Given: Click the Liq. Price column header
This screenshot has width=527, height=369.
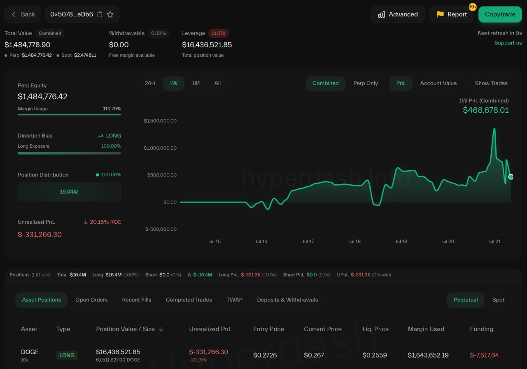Looking at the screenshot, I should 375,329.
